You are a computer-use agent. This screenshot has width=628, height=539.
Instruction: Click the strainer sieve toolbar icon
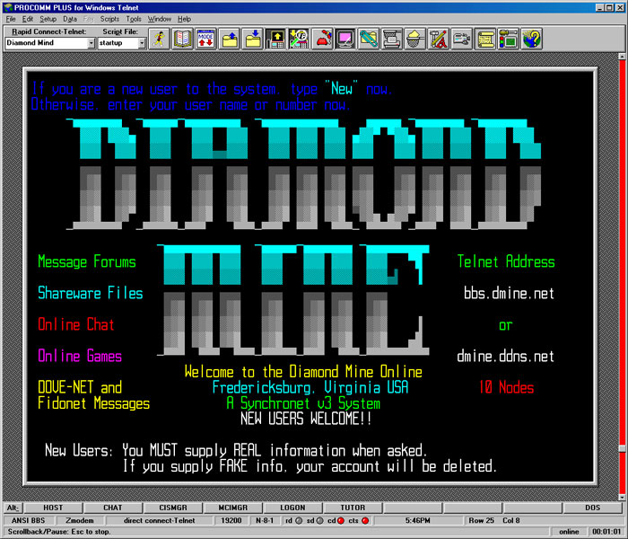415,39
